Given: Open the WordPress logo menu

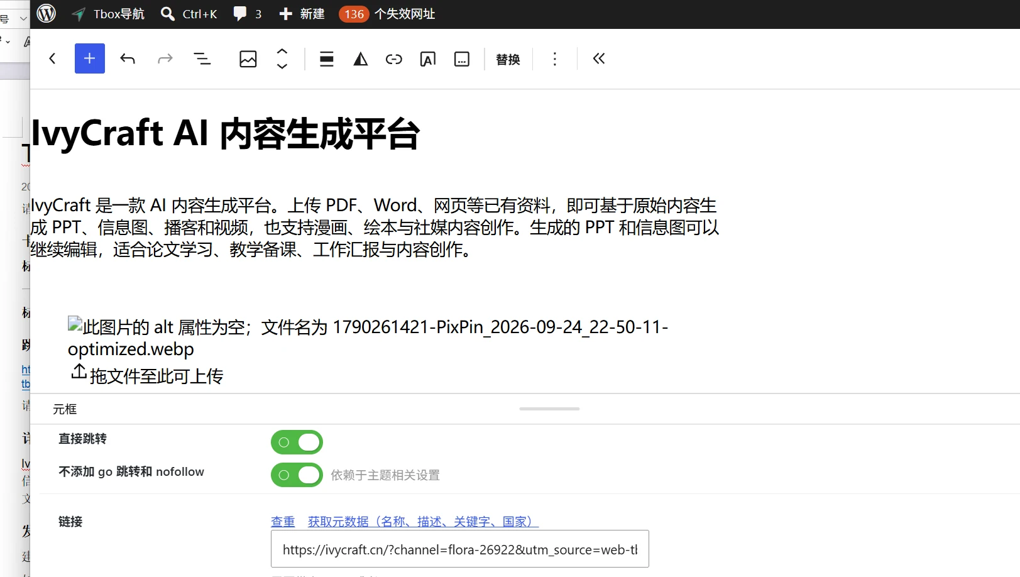Looking at the screenshot, I should (x=47, y=14).
